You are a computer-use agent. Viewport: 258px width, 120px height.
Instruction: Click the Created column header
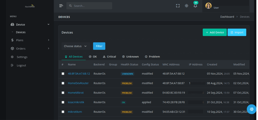click(x=212, y=64)
